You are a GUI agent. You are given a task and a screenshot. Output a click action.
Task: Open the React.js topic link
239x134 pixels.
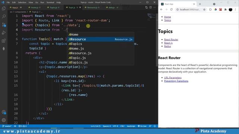[x=168, y=43]
